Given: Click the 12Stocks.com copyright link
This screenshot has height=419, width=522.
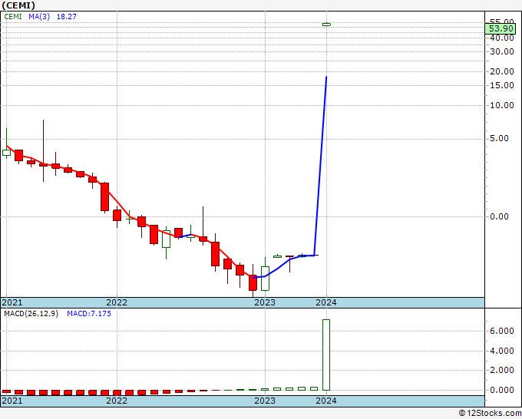Looking at the screenshot, I should tap(490, 414).
